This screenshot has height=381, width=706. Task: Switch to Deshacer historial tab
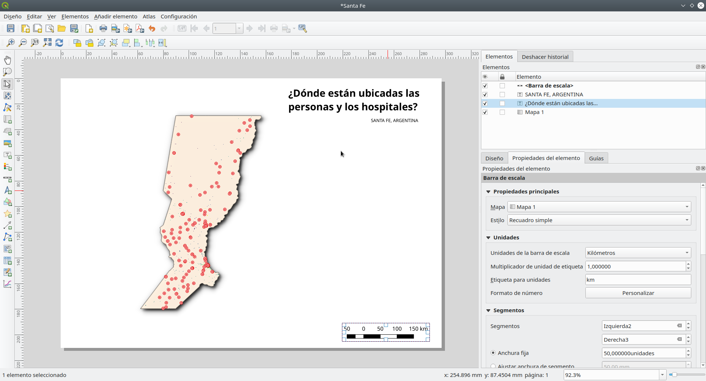[545, 57]
